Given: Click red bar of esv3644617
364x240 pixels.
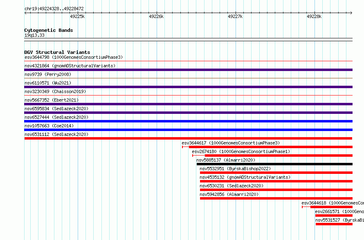Looking at the screenshot, I should pyautogui.click(x=271, y=147).
